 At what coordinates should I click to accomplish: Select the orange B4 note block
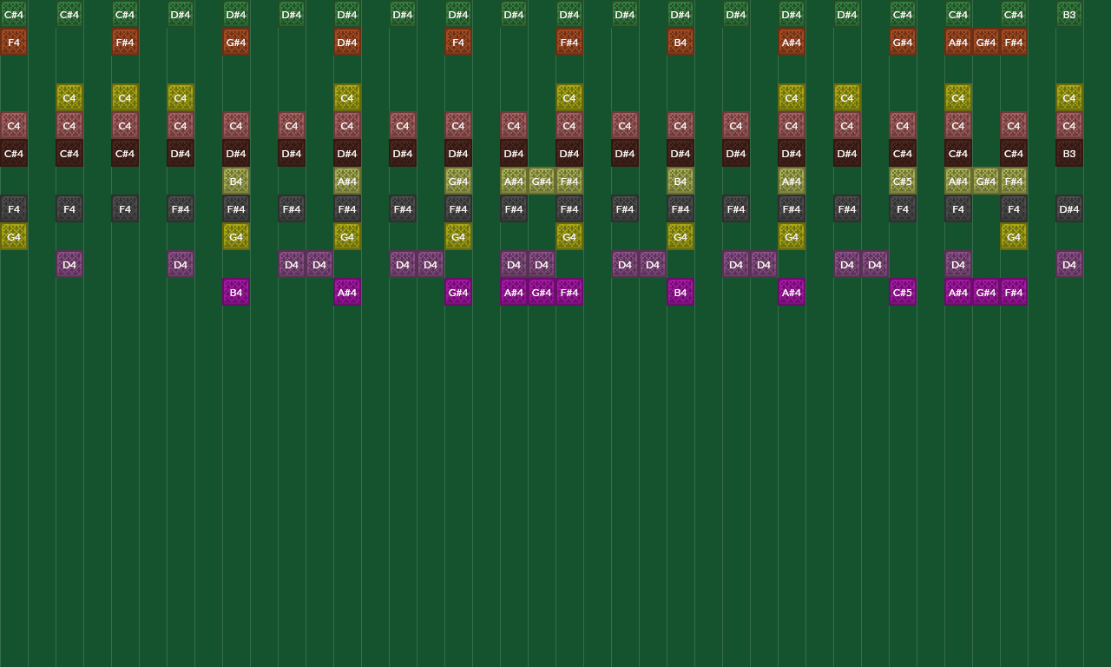tap(680, 42)
